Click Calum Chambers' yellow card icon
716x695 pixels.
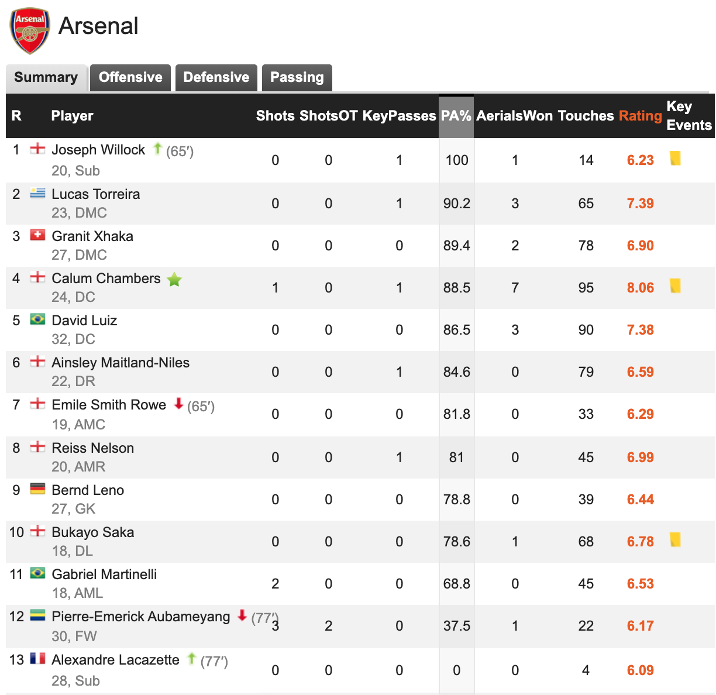pos(675,285)
